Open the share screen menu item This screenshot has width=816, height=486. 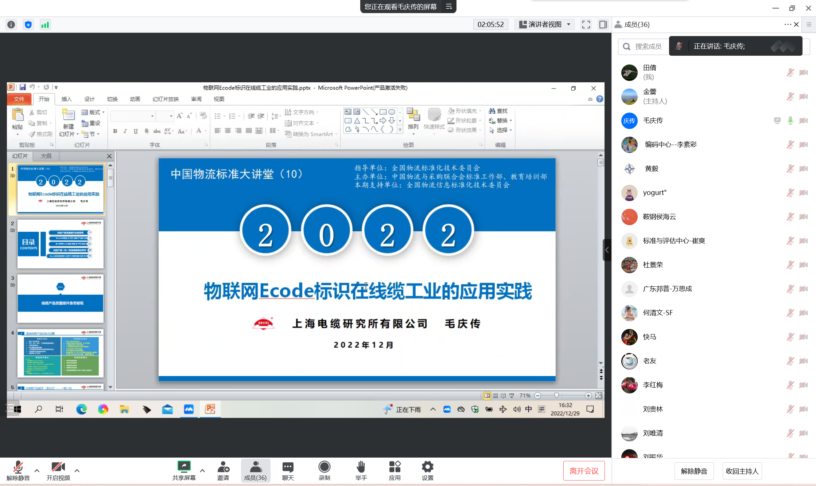[x=184, y=468]
